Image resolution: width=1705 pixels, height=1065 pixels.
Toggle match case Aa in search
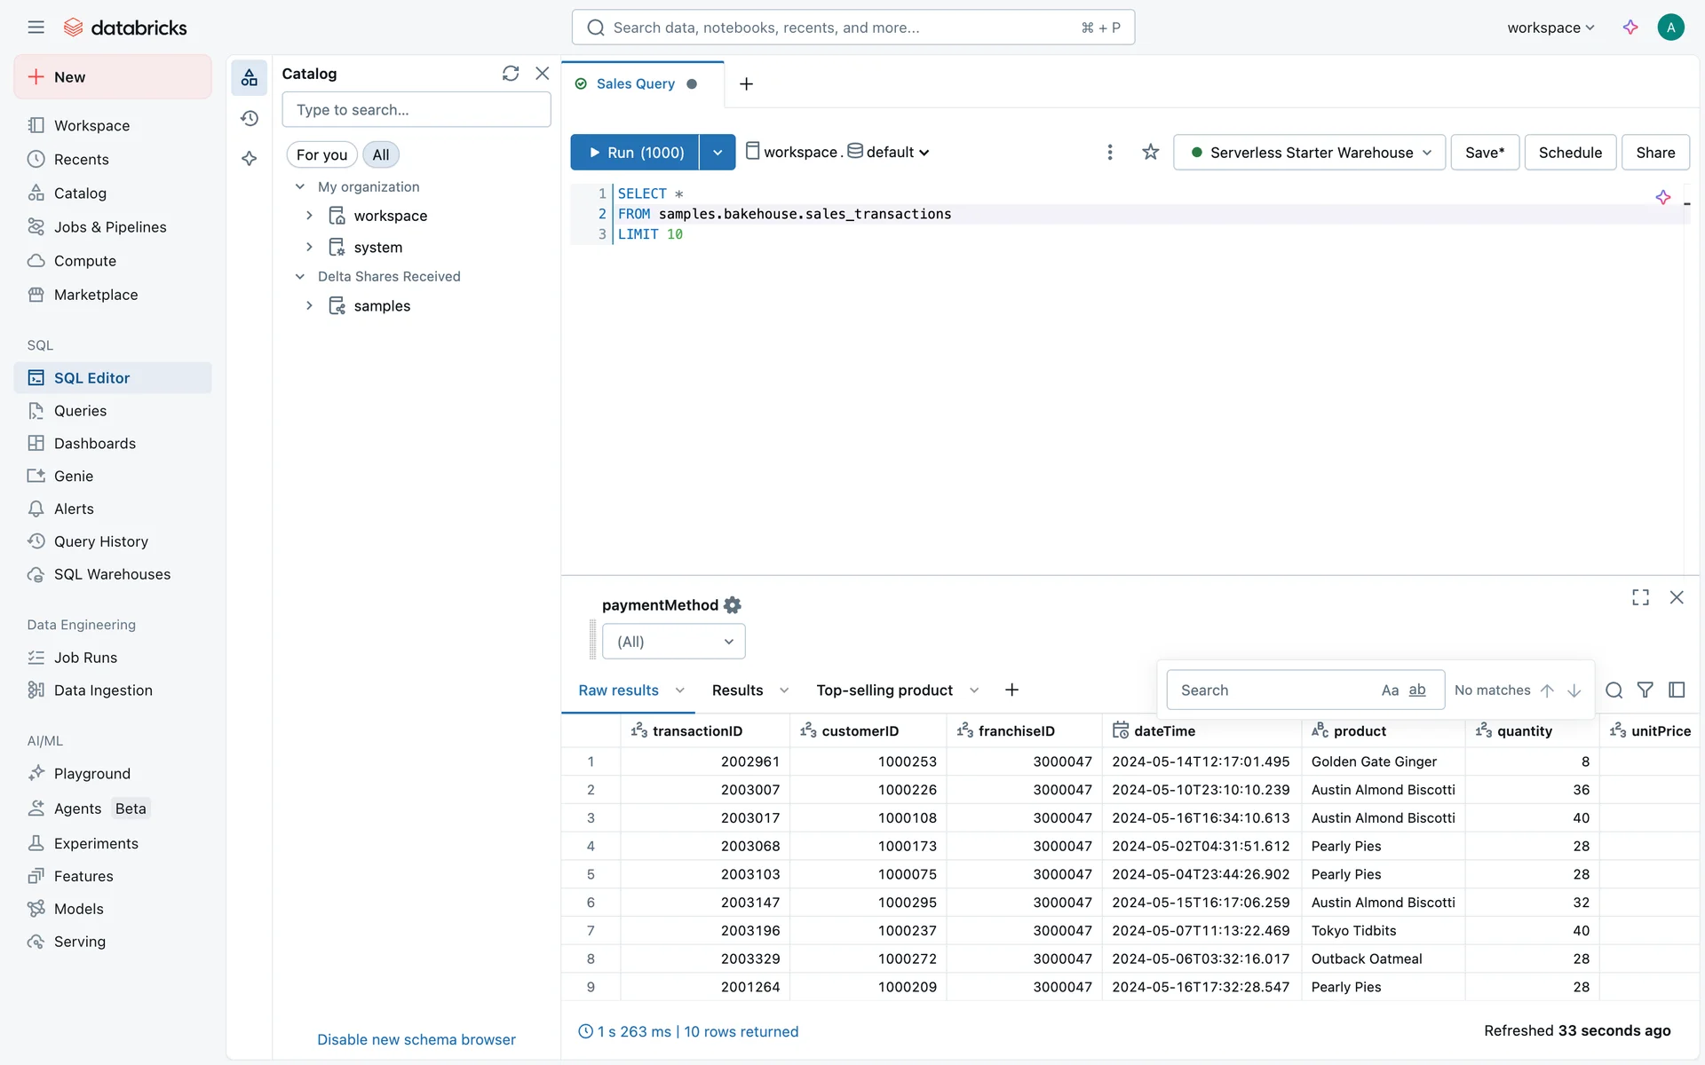(1390, 690)
